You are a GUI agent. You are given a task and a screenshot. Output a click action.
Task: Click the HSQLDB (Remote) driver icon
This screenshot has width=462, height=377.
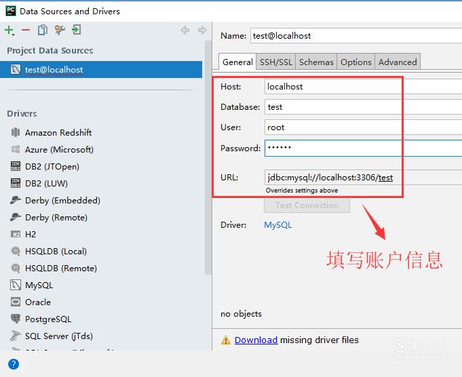[x=16, y=268]
